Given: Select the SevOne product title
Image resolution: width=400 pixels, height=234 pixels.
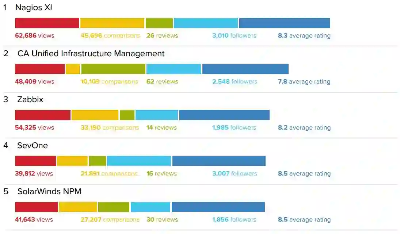Looking at the screenshot, I should coord(33,146).
